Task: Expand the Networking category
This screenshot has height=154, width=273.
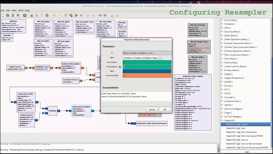Action: click(x=222, y=62)
